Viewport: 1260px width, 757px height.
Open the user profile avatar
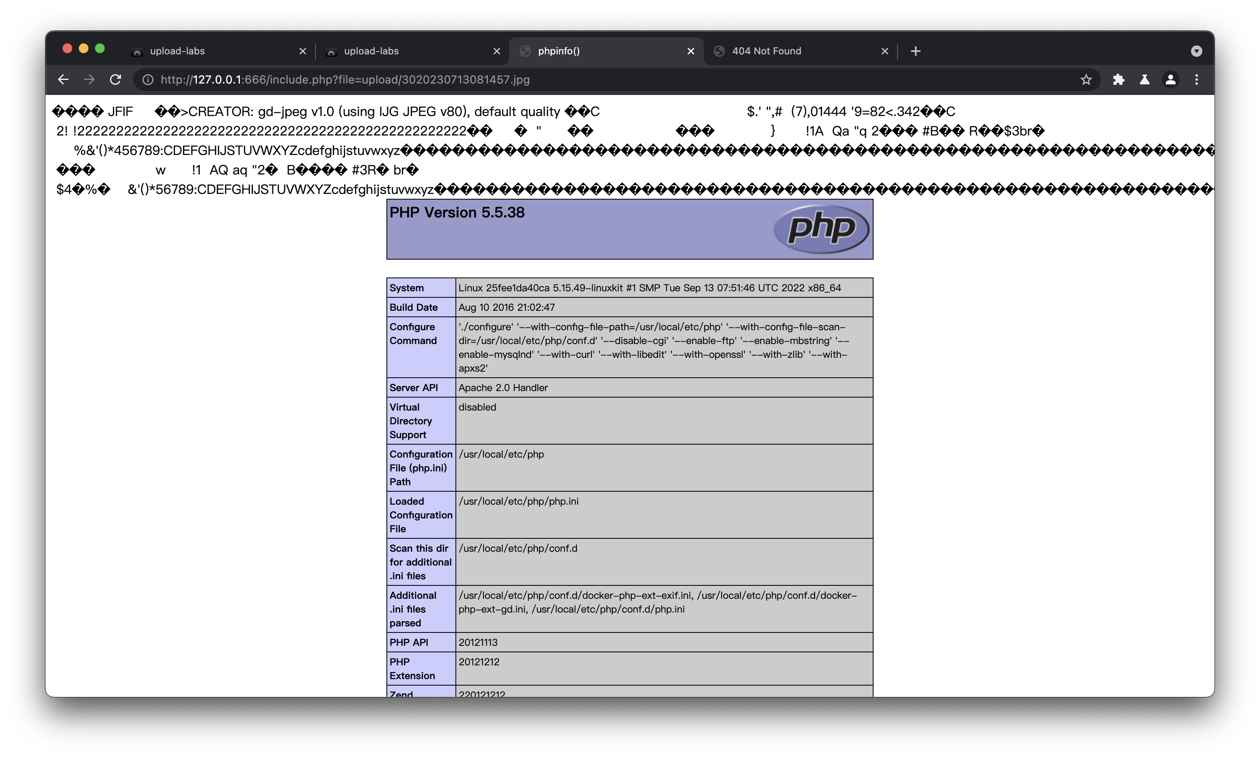[x=1171, y=80]
